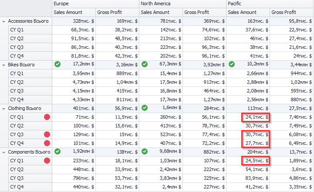314x192 pixels.
Task: Collapse the Accessories Всего group
Action: (x=3, y=21)
